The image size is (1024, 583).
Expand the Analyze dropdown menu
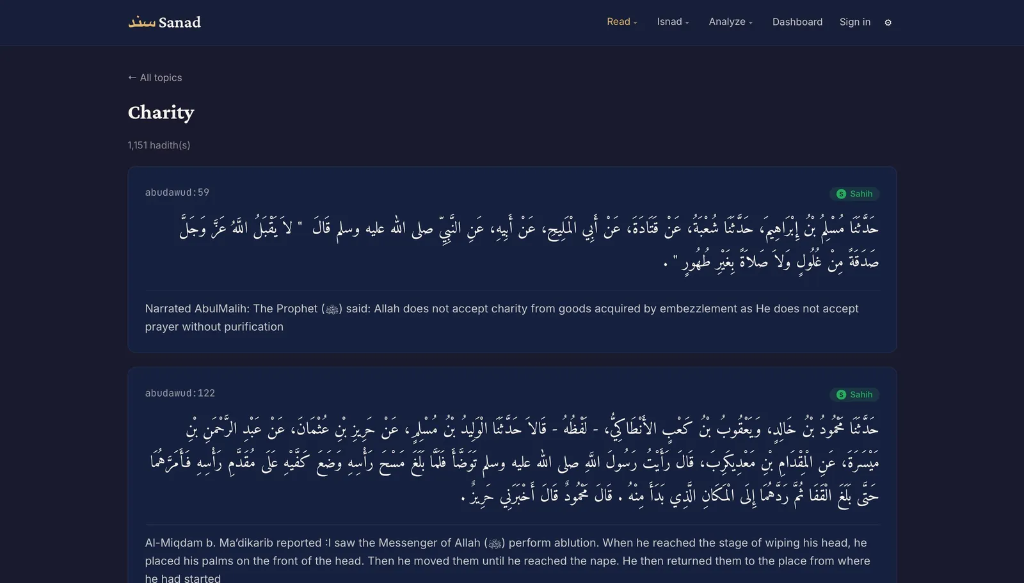pos(731,22)
